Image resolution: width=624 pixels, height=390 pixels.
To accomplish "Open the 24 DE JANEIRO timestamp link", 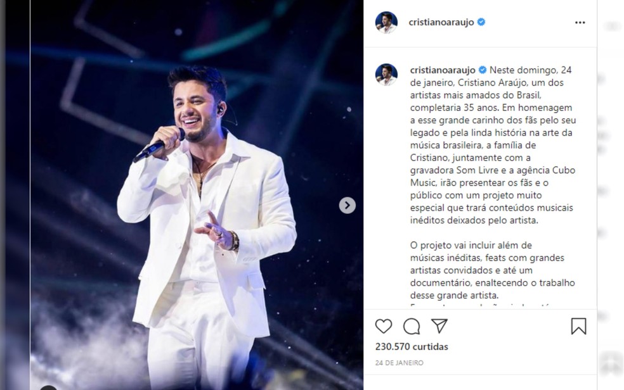I will pyautogui.click(x=399, y=363).
